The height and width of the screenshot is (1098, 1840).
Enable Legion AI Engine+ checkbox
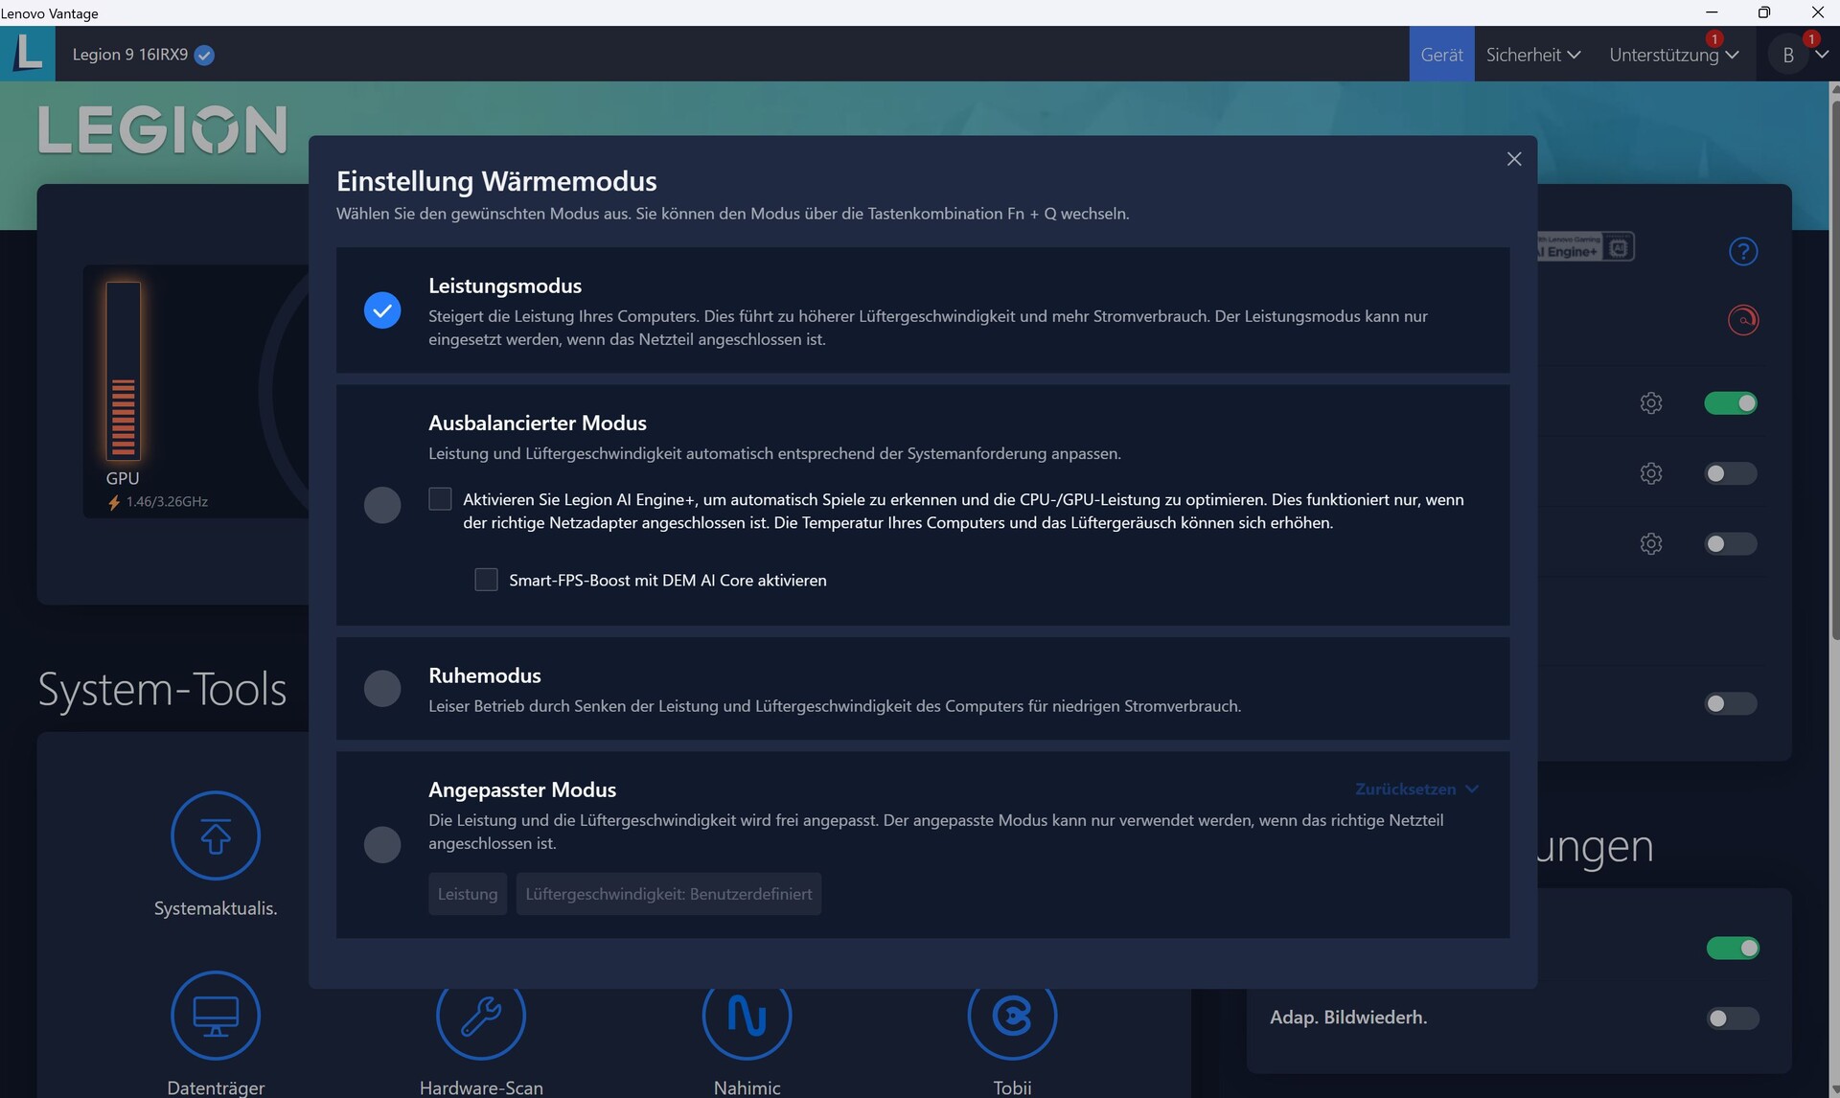(440, 499)
